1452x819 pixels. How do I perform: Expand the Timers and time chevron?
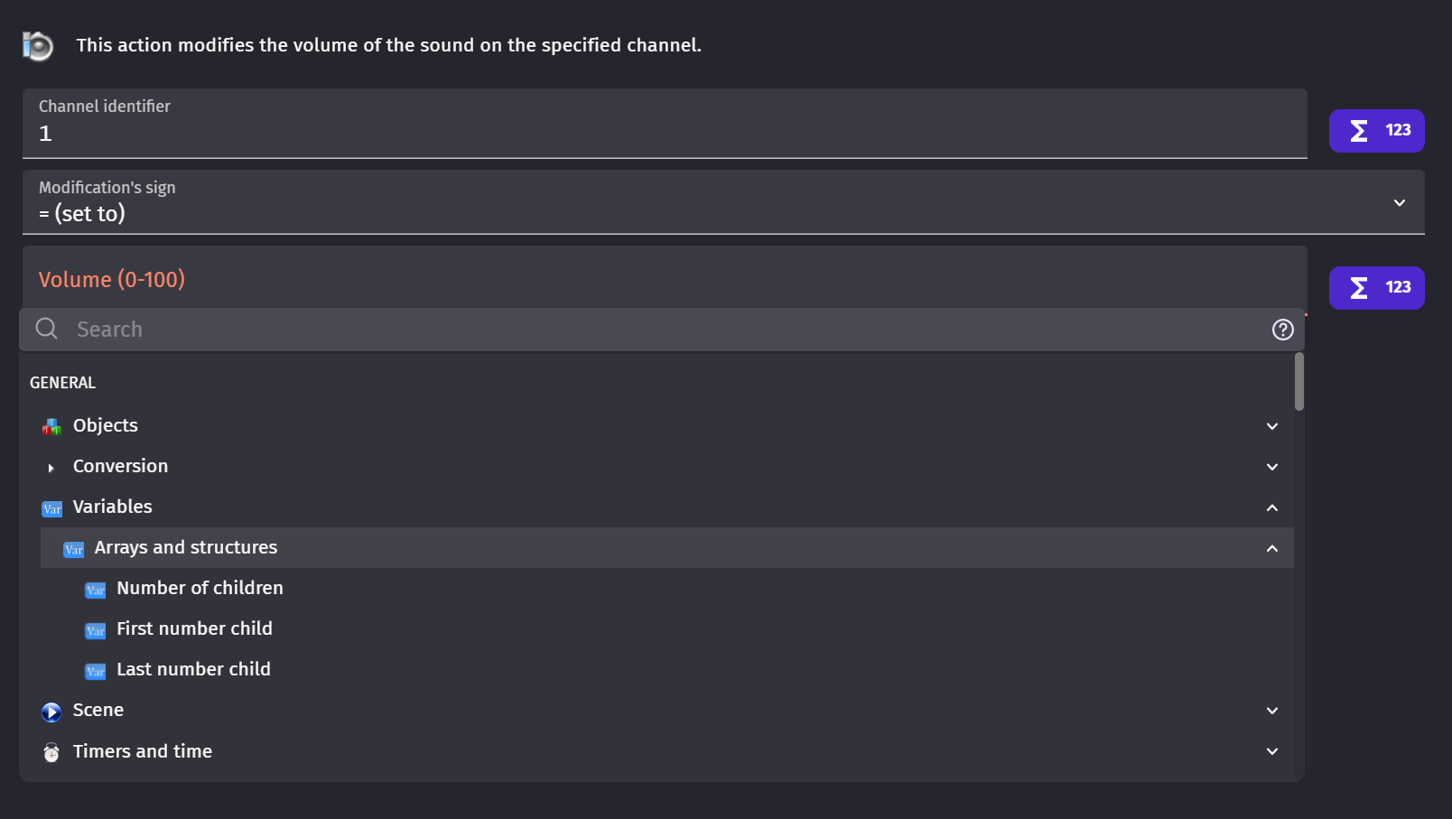(x=1271, y=751)
